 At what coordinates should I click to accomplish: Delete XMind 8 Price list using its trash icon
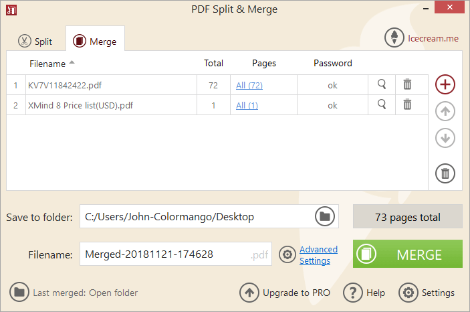(x=407, y=104)
